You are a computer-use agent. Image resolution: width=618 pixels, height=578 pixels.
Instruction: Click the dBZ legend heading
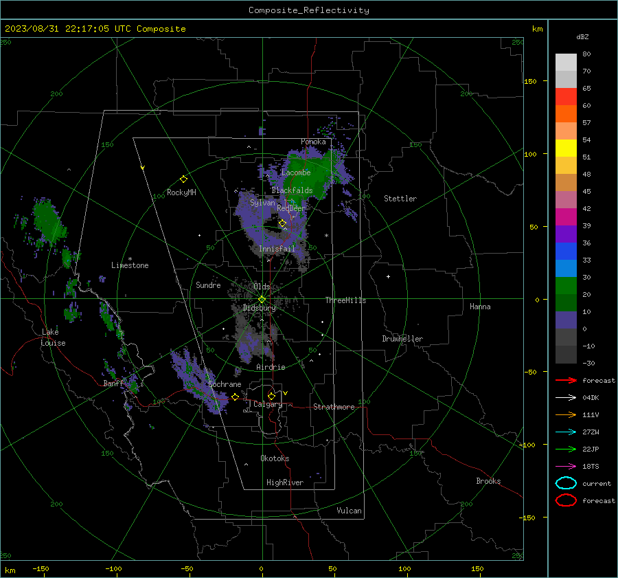tap(582, 36)
